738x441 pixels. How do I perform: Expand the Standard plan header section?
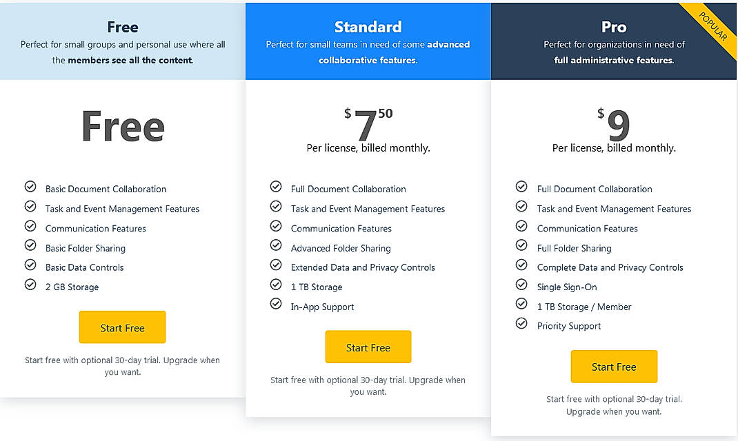tap(368, 40)
